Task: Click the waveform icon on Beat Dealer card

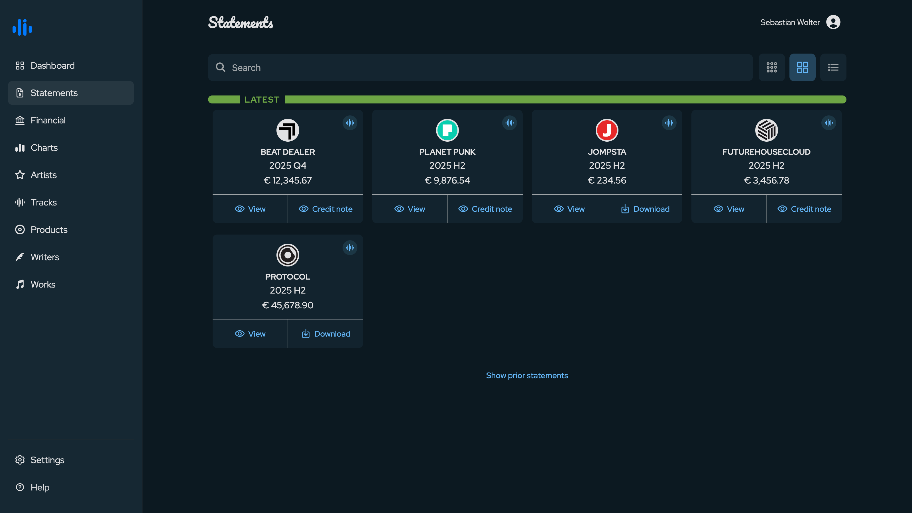Action: (350, 123)
